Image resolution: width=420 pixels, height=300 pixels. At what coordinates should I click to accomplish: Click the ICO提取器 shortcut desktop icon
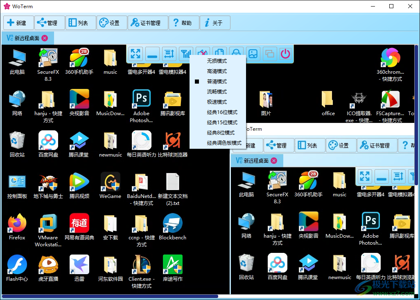[359, 107]
